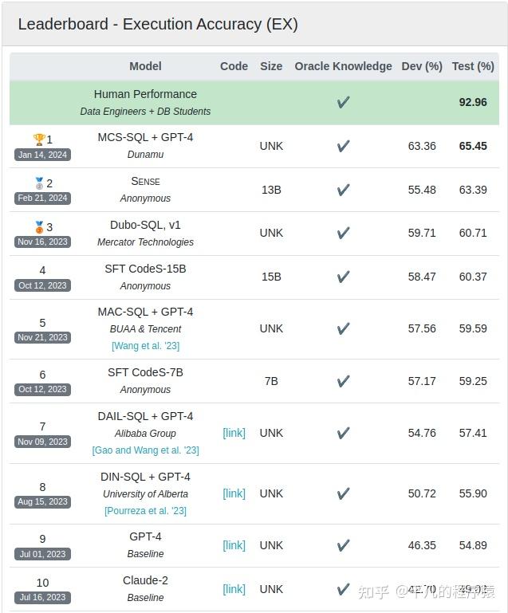Click the Test (%) column header
Image resolution: width=508 pixels, height=613 pixels.
(x=473, y=66)
